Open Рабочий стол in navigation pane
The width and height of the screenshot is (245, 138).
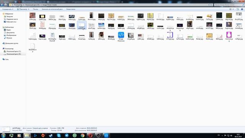(x=11, y=22)
